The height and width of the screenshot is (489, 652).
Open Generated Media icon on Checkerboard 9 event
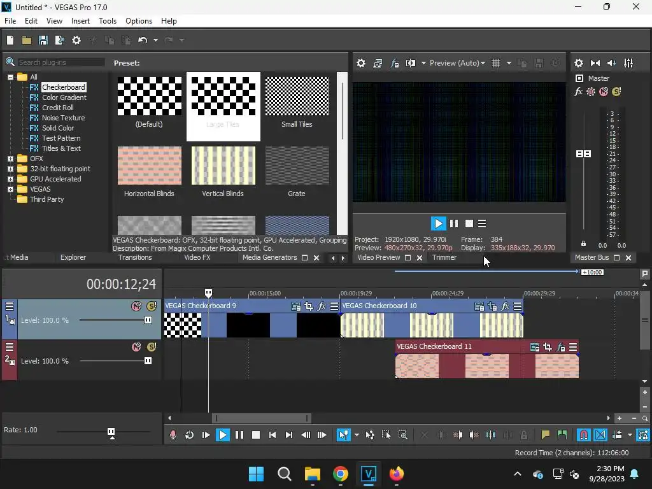pos(295,307)
